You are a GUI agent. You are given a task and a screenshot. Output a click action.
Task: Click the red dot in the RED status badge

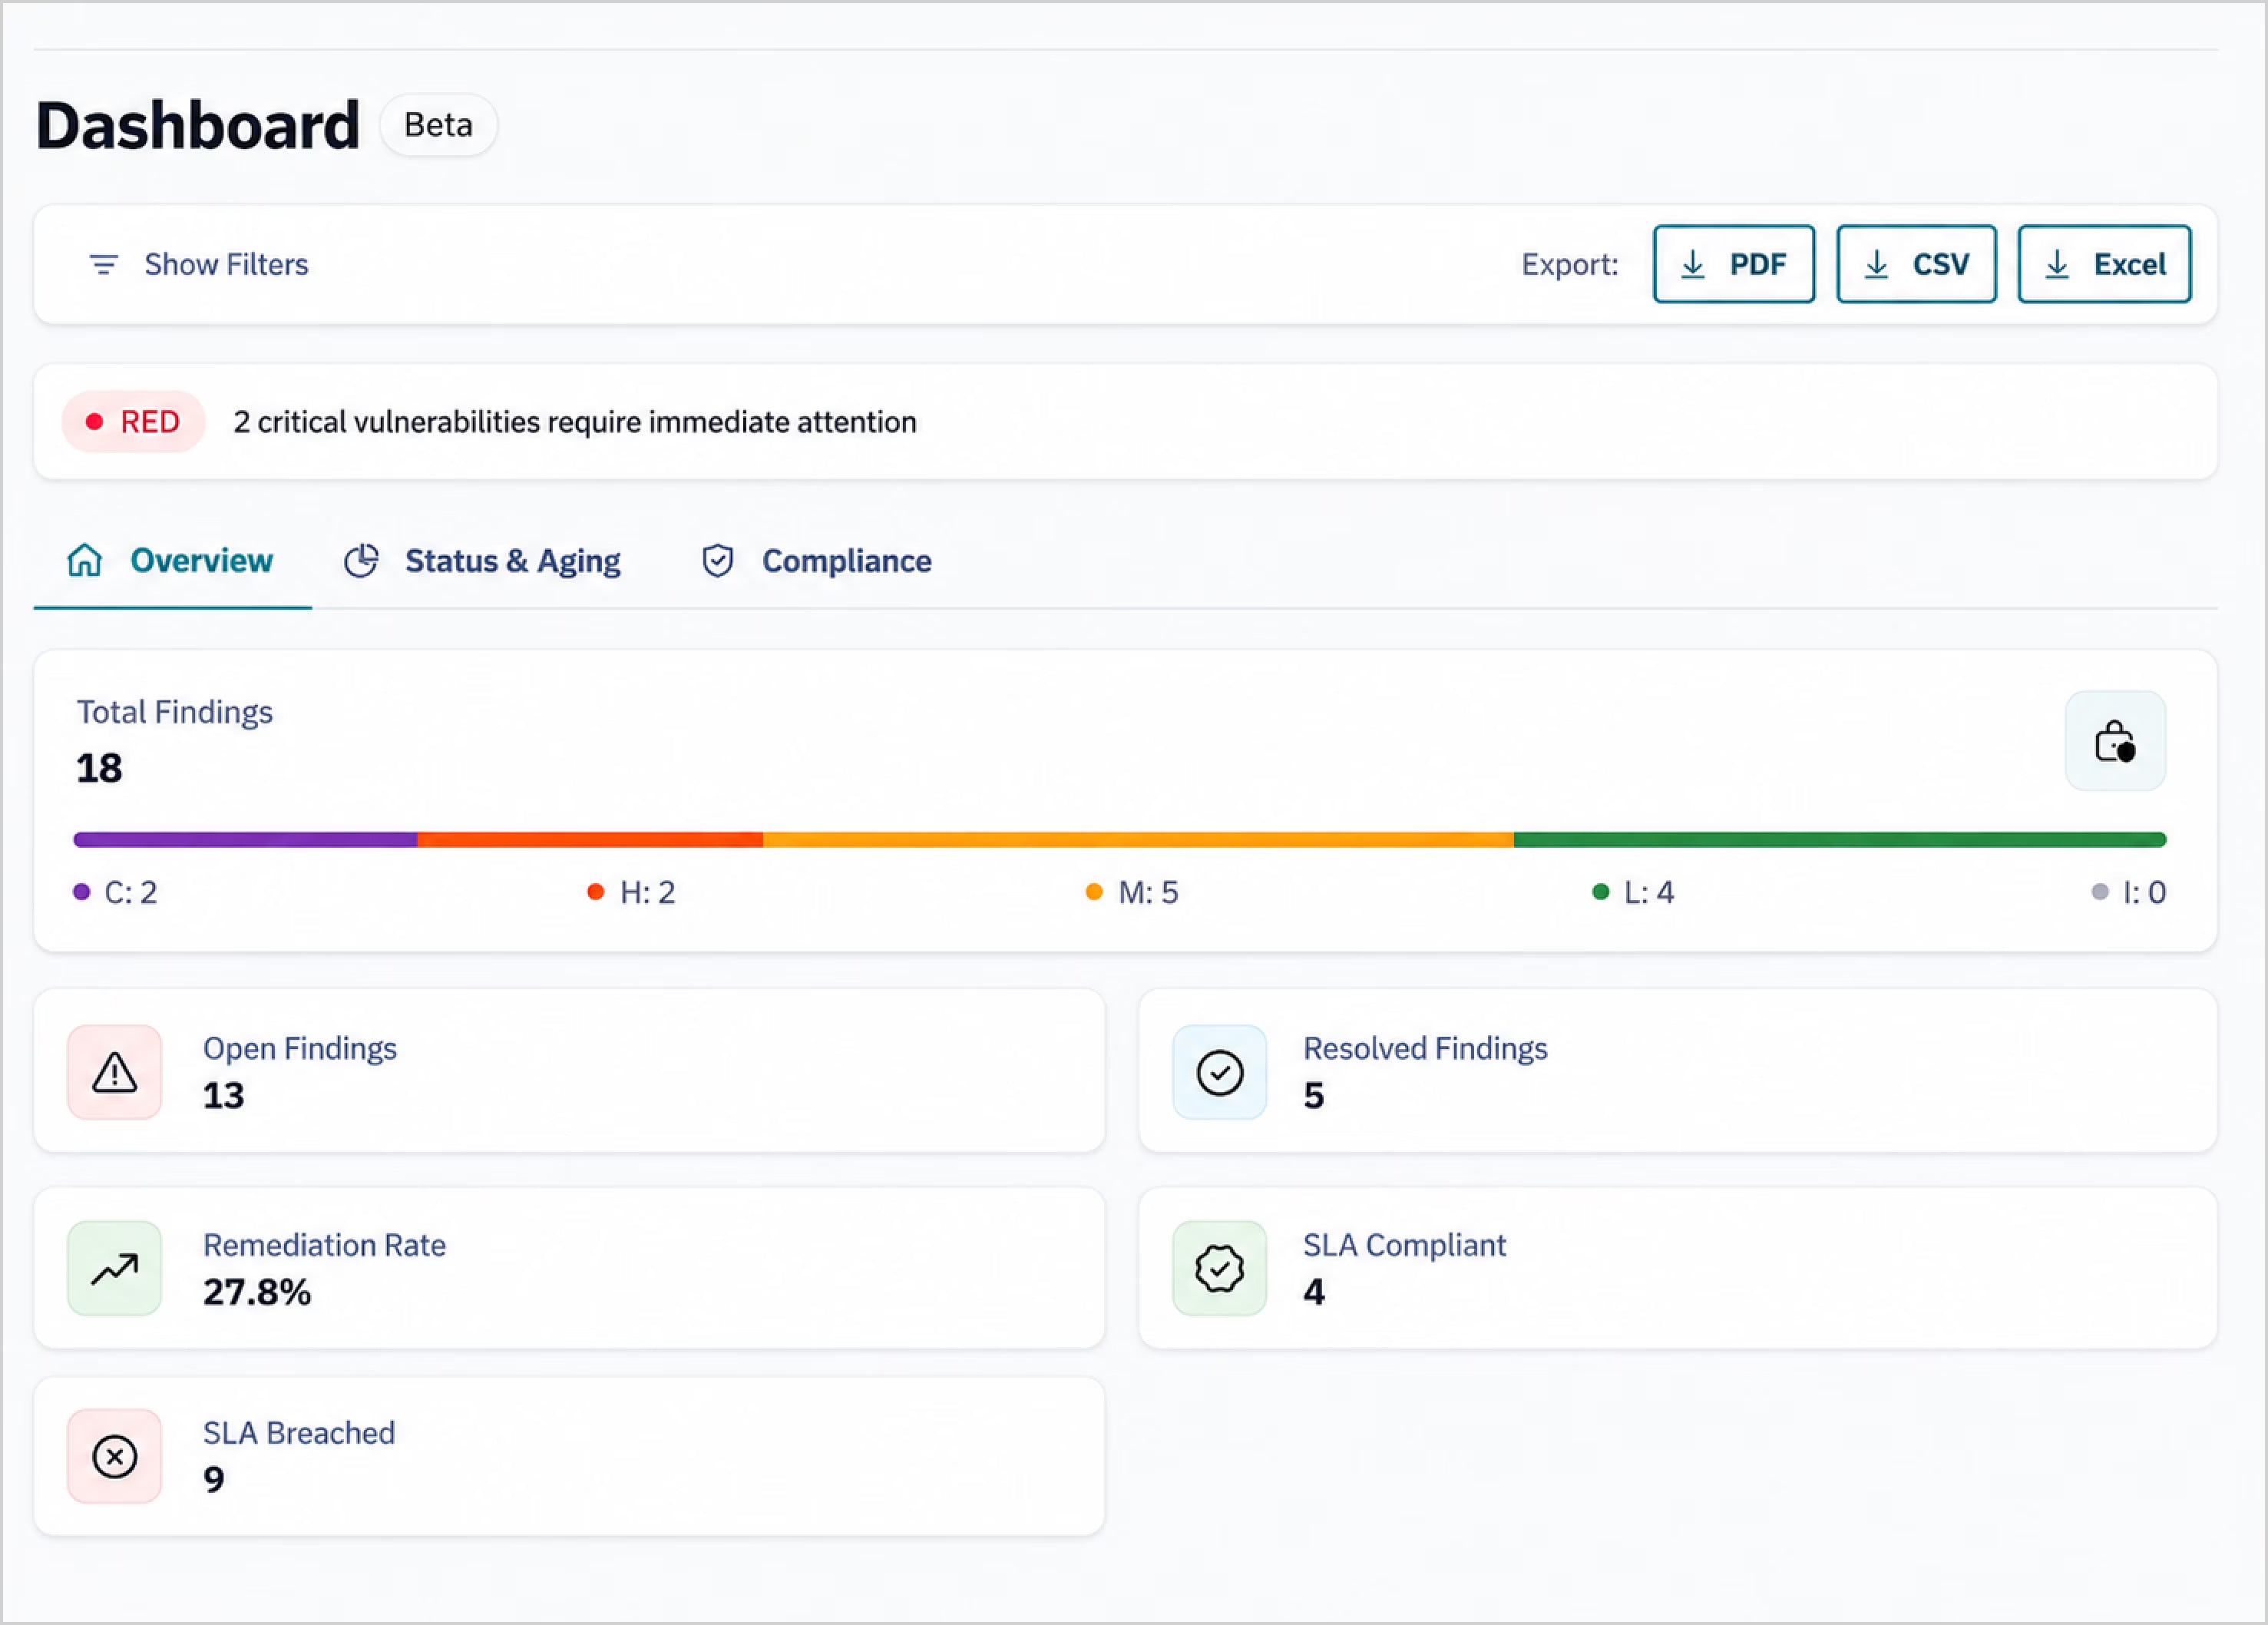94,422
